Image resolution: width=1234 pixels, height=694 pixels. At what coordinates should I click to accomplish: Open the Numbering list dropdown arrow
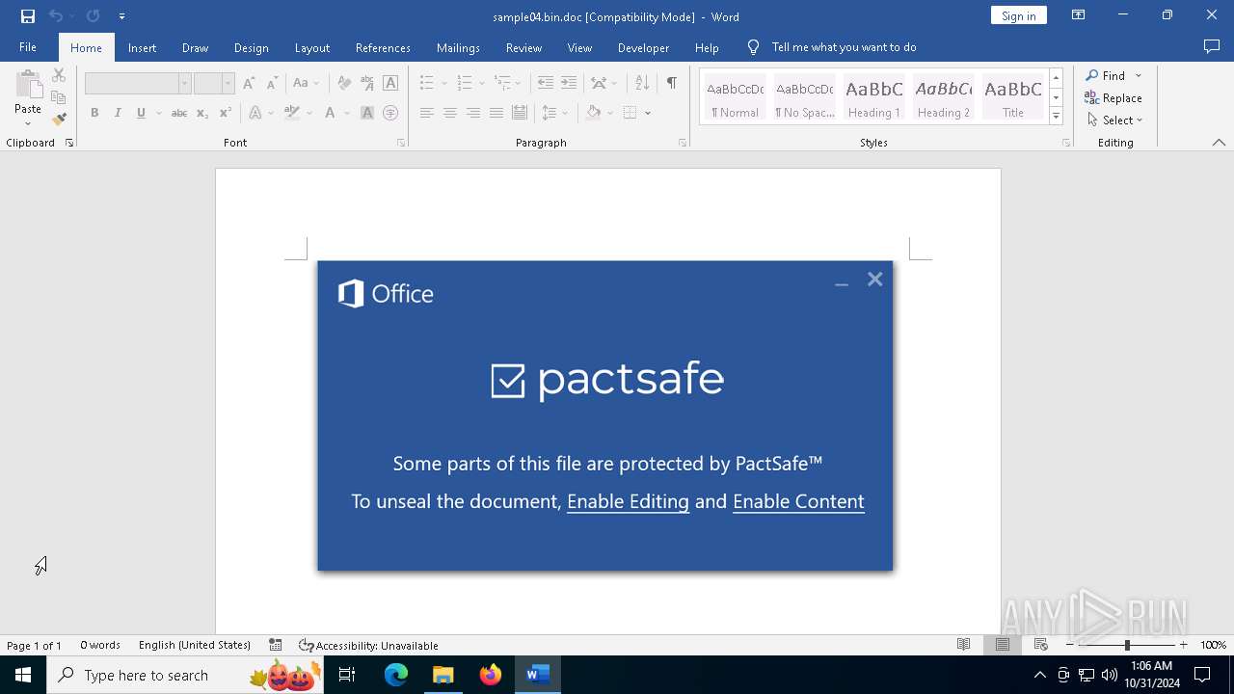click(x=482, y=84)
